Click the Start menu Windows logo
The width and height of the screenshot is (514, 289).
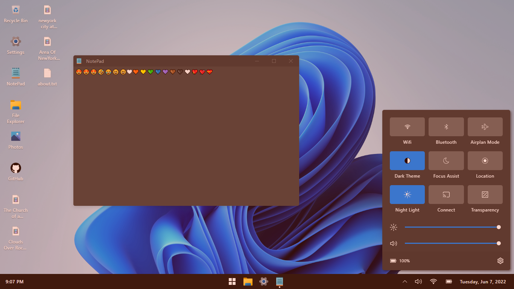pos(232,281)
